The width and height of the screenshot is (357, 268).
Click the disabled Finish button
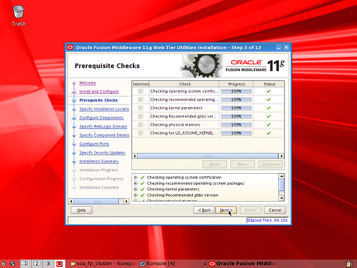pyautogui.click(x=250, y=210)
